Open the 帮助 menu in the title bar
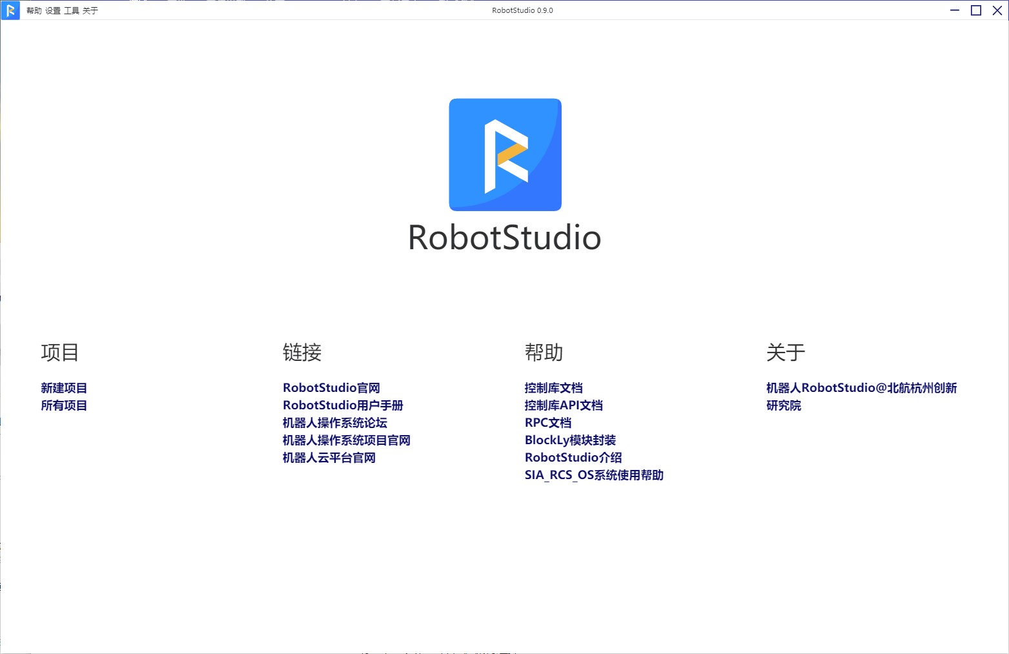The height and width of the screenshot is (654, 1009). coord(34,11)
